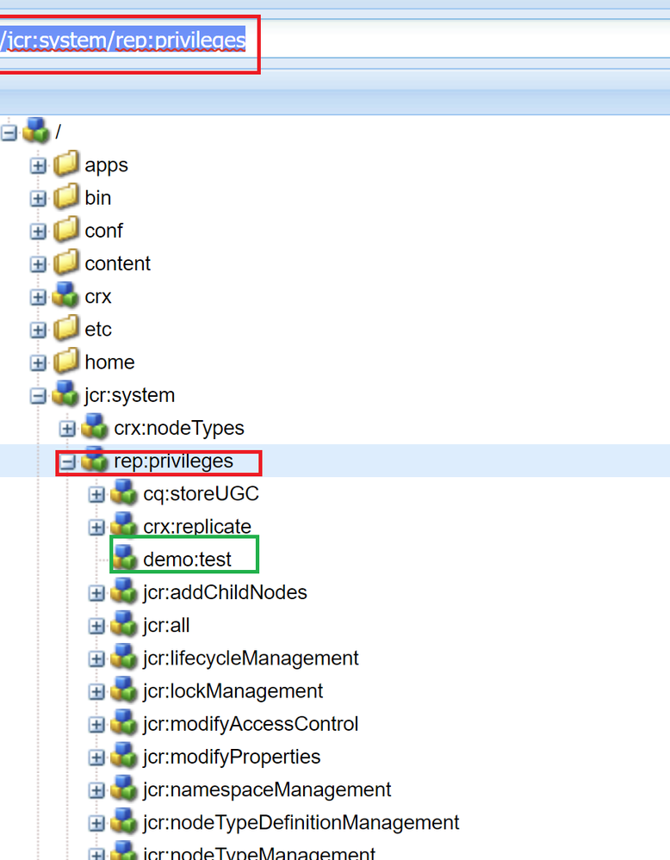Click the jcr:all node icon
The width and height of the screenshot is (670, 860).
pos(124,625)
